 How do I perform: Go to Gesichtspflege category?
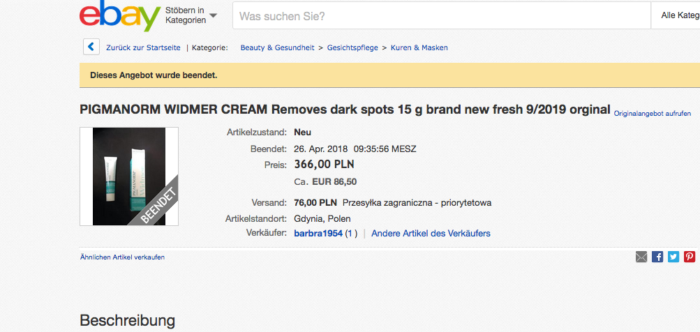click(352, 48)
